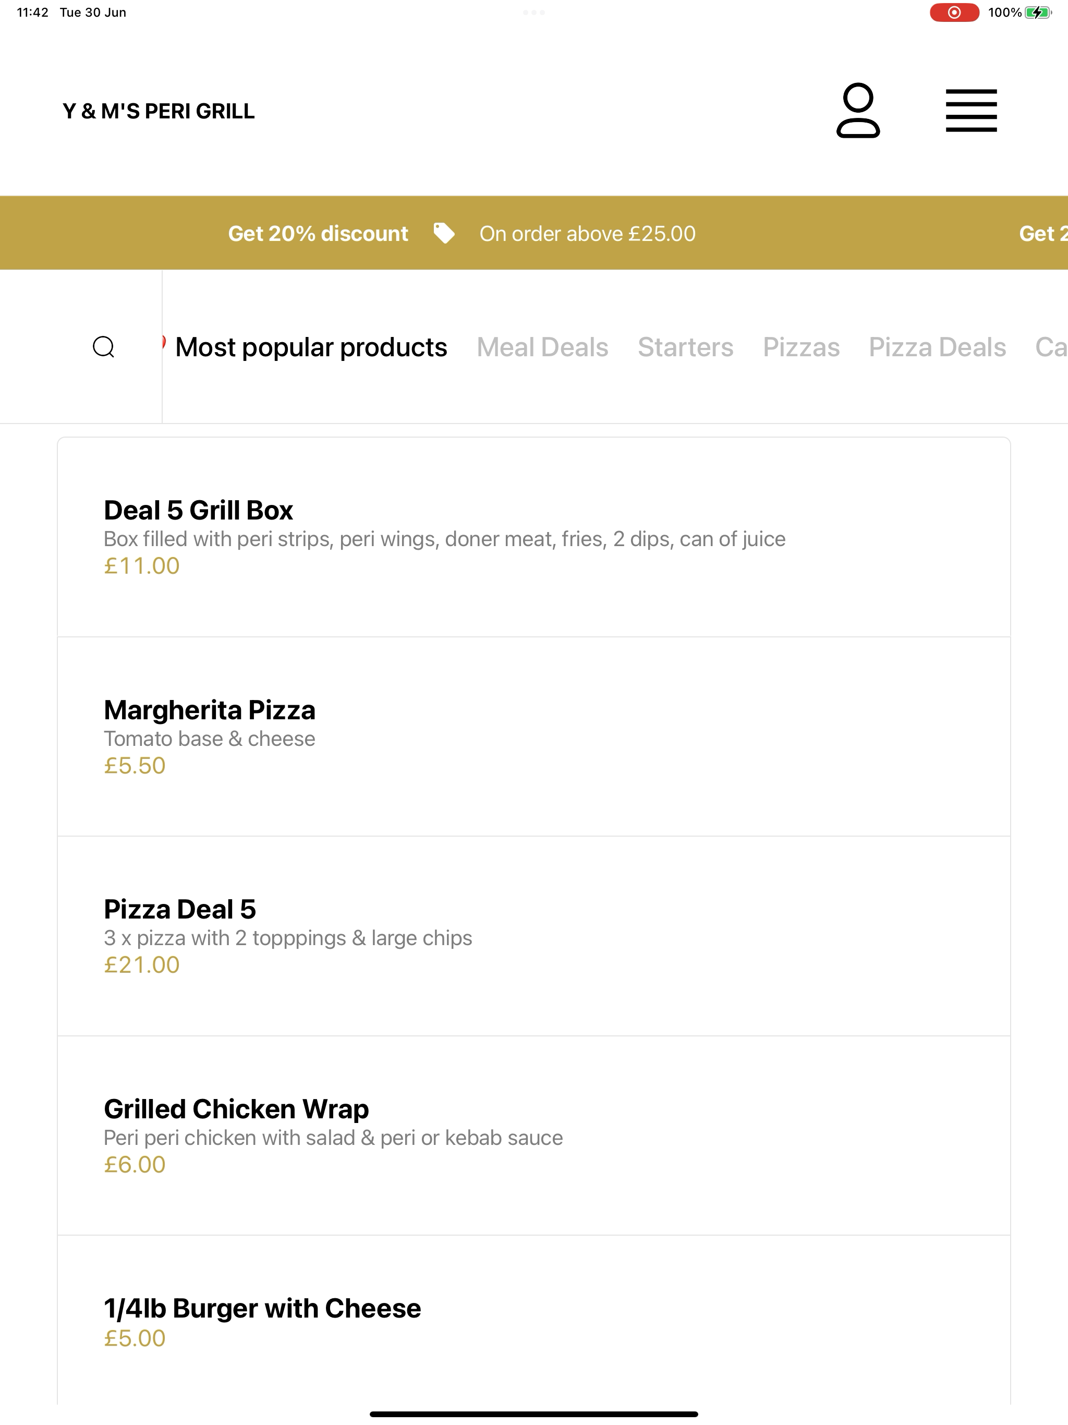Screen dimensions: 1068x1425
Task: Tap the multitasking three-dots at top center
Action: (x=534, y=12)
